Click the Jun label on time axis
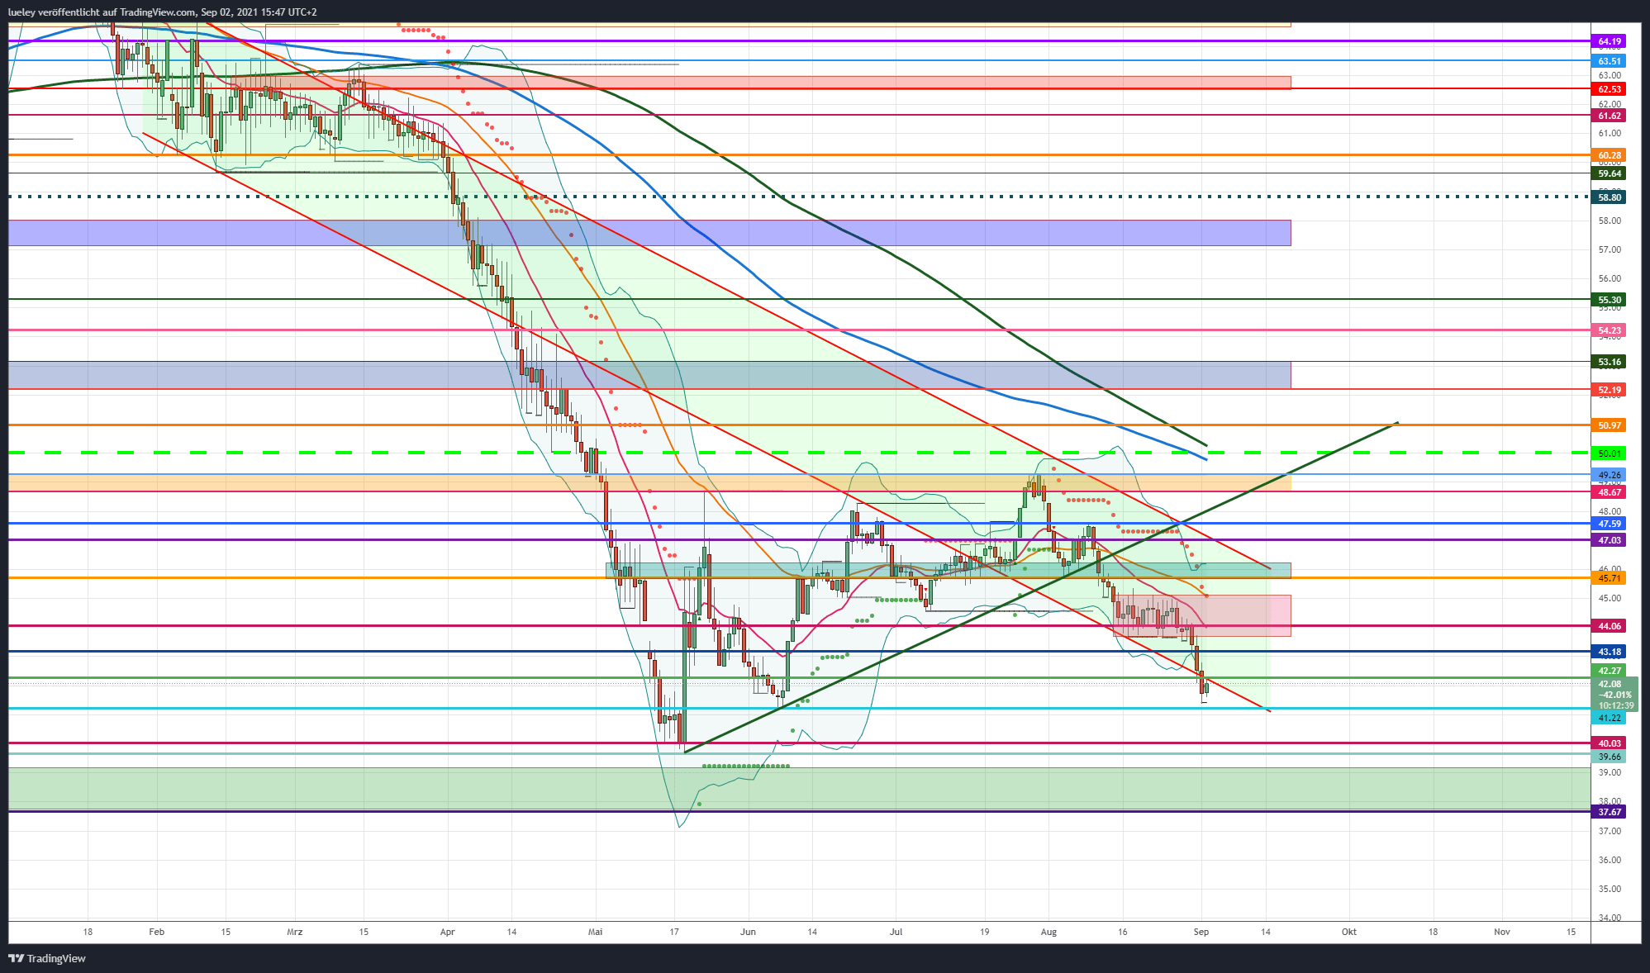 click(x=748, y=932)
